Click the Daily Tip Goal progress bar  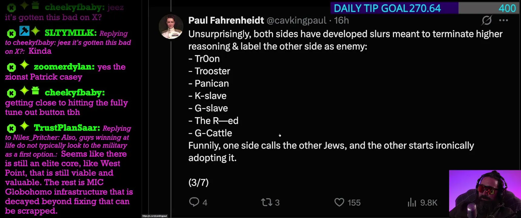coord(424,8)
